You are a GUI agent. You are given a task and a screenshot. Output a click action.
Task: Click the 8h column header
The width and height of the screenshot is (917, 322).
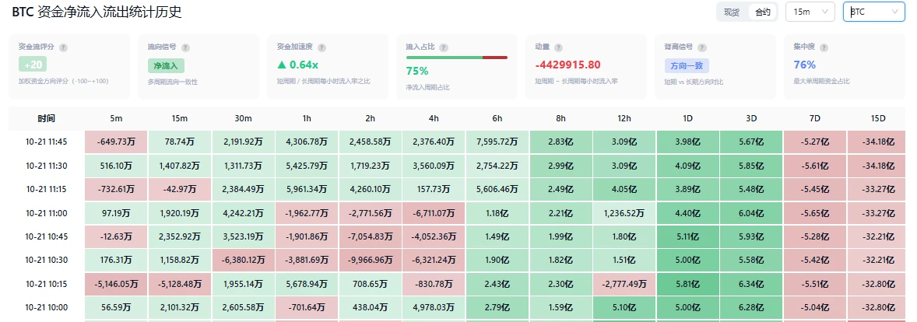tap(560, 119)
